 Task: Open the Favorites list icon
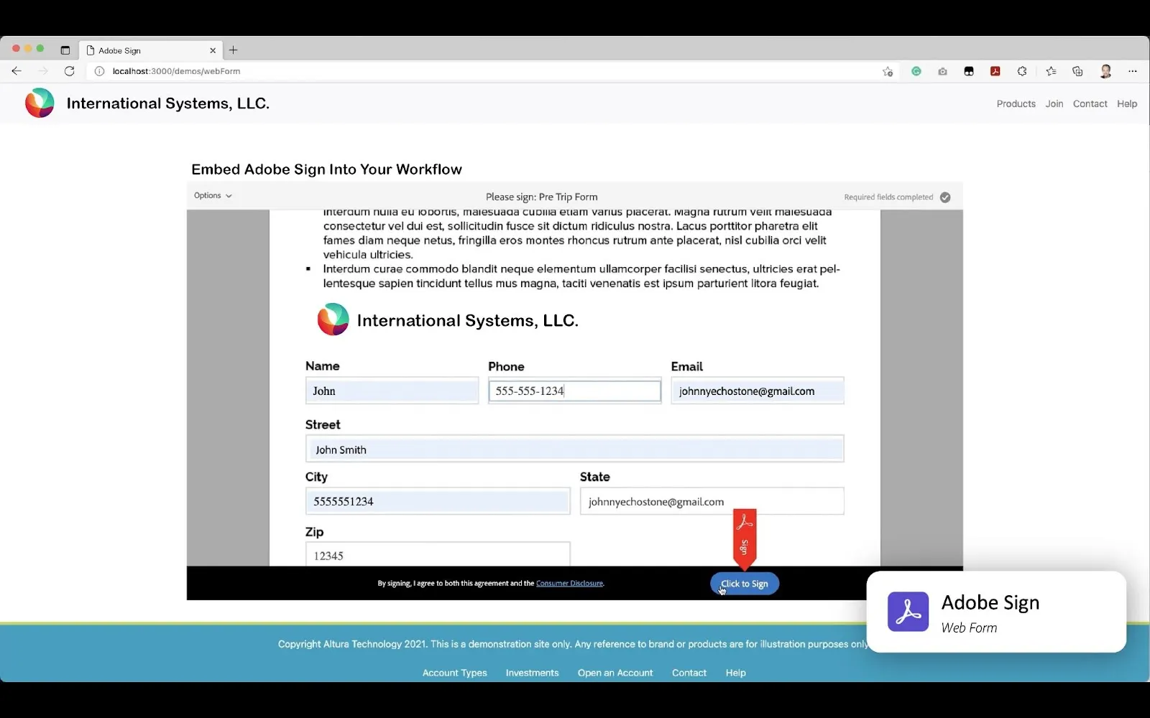click(1051, 71)
